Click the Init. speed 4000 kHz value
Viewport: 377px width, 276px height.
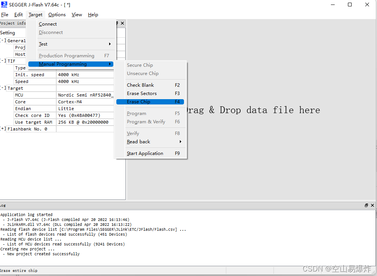click(x=85, y=75)
